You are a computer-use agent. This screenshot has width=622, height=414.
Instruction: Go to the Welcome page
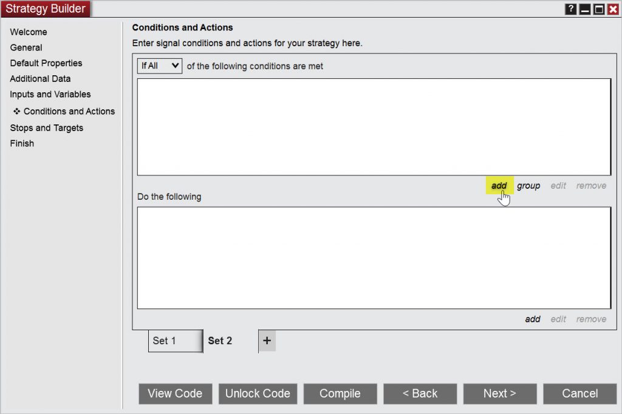pyautogui.click(x=29, y=32)
